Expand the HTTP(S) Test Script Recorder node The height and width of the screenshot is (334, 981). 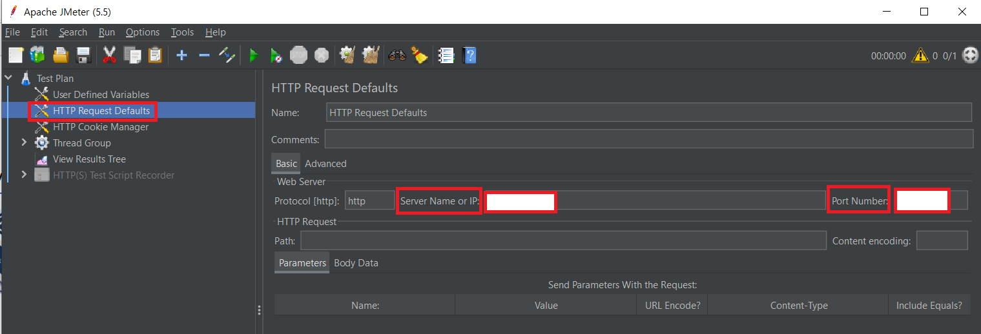click(x=25, y=175)
